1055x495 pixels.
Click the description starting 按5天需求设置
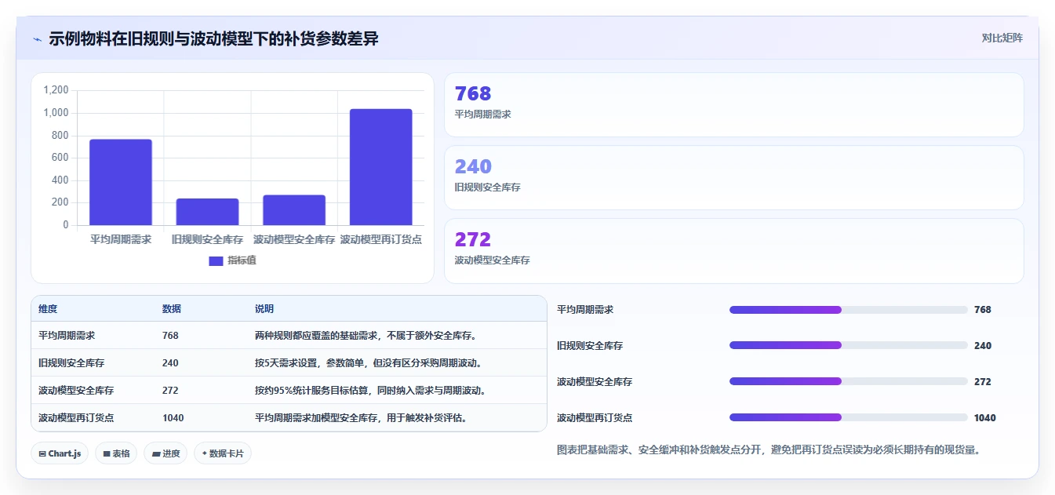pyautogui.click(x=368, y=362)
